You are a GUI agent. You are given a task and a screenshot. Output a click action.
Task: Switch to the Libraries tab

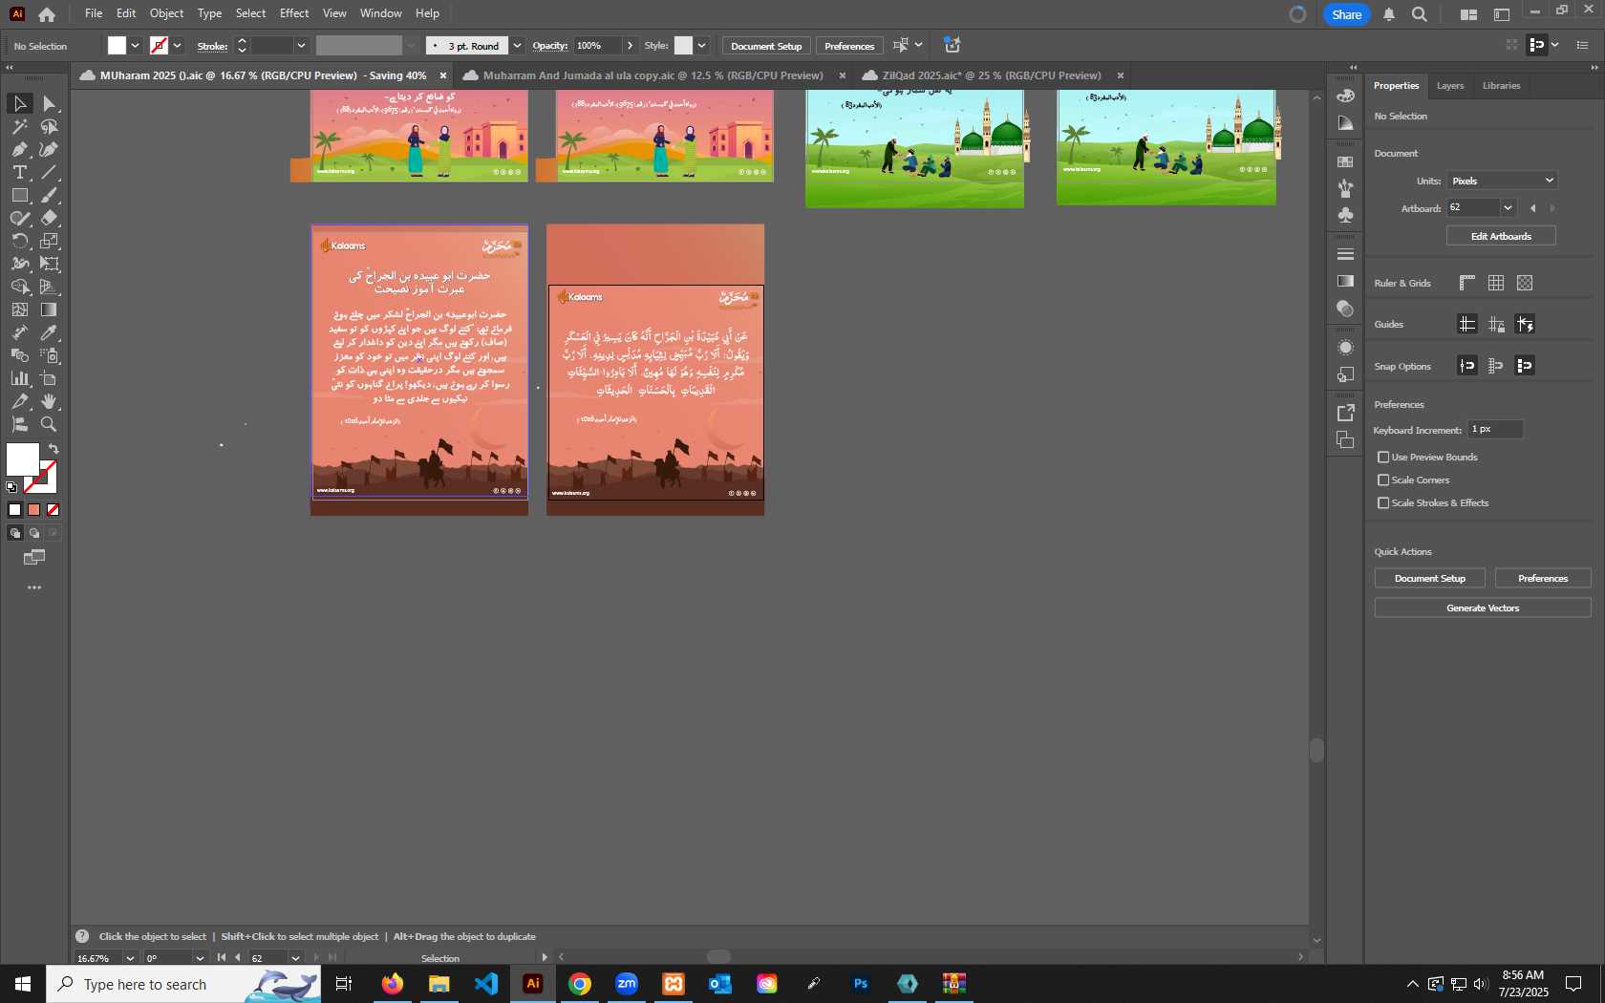click(1501, 86)
